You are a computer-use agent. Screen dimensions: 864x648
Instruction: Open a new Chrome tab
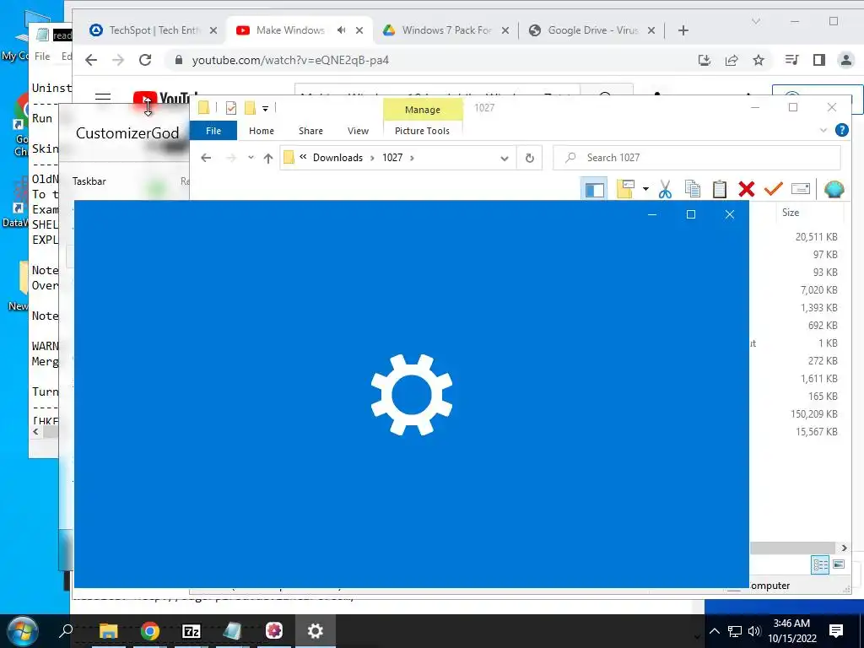coord(683,30)
